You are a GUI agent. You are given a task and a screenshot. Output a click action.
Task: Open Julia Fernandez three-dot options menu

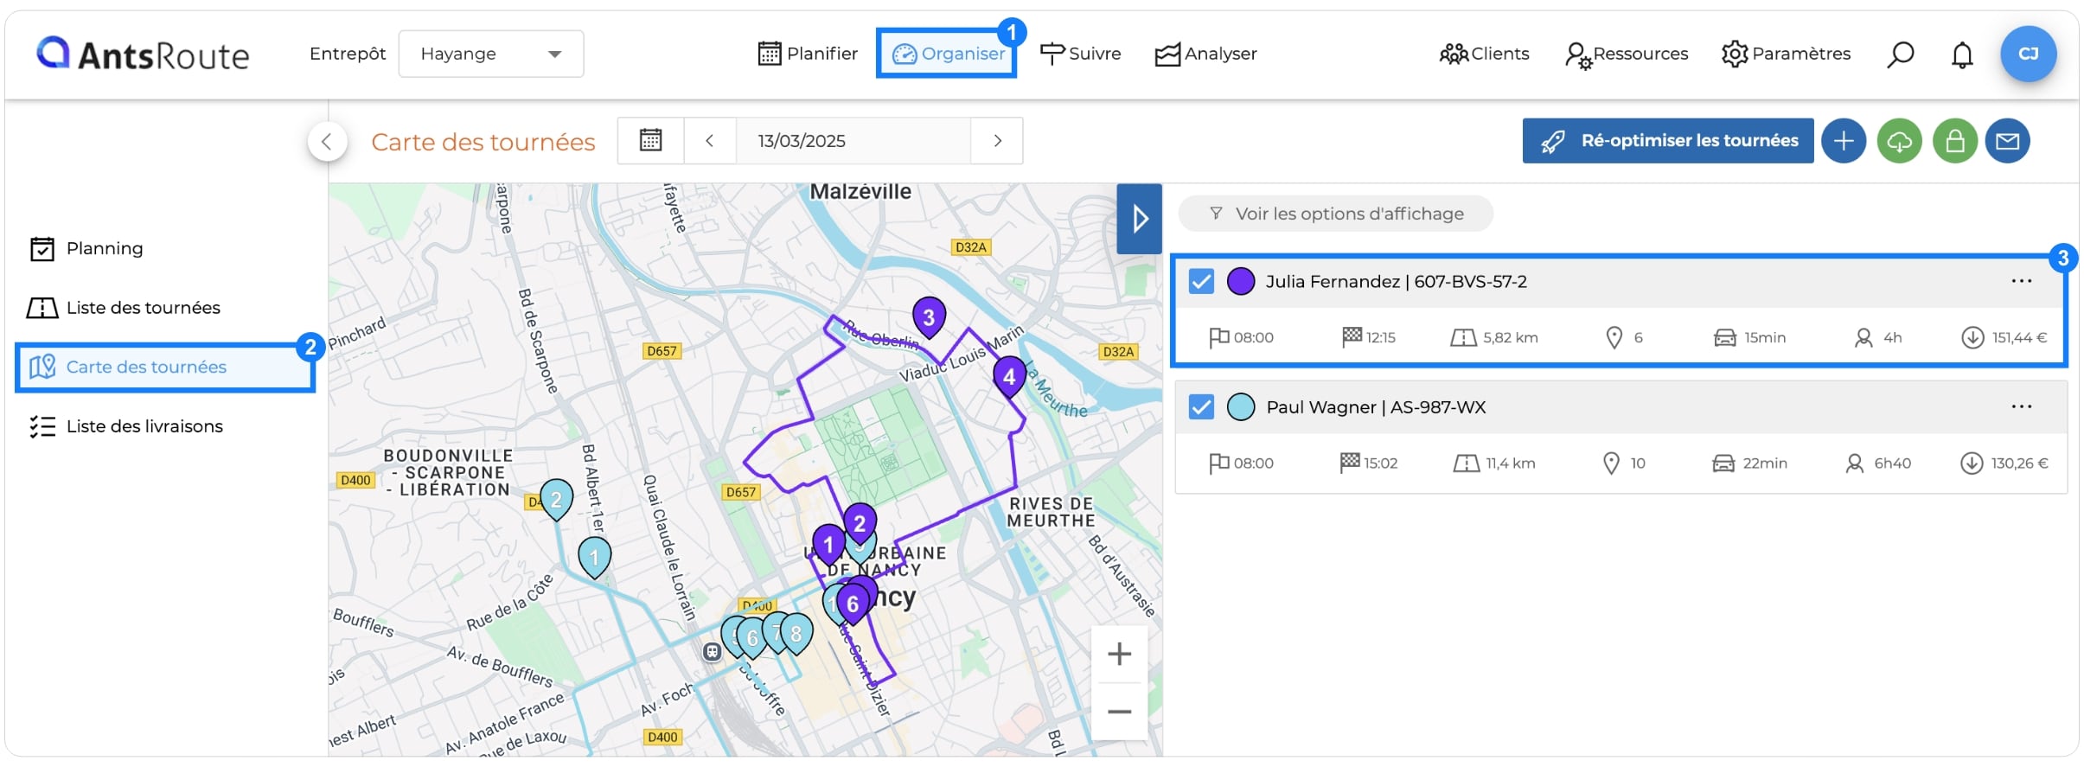[x=2021, y=281]
